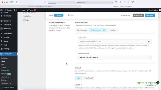Select the Hide form option

pos(113,30)
